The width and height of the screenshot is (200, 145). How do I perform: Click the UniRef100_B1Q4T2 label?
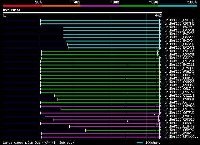coord(179,127)
